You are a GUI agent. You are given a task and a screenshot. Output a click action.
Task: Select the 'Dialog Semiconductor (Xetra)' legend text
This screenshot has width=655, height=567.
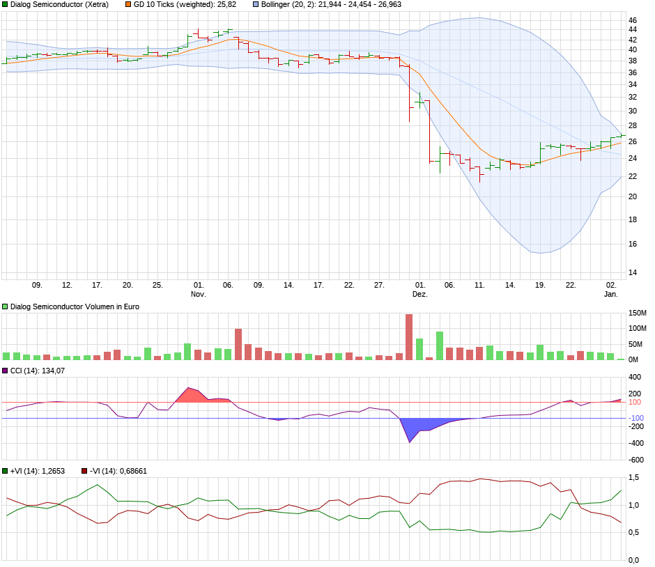coord(59,5)
